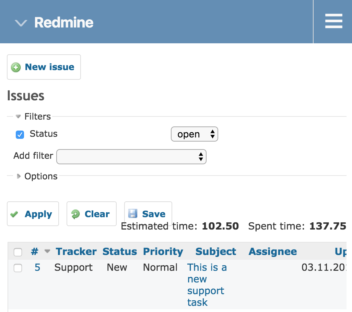Screen dimensions: 352x312
Task: Click the 'Normal' priority cell
Action: click(x=160, y=267)
